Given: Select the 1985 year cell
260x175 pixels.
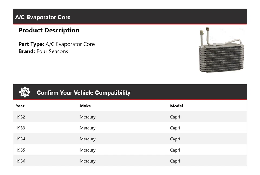Looking at the screenshot, I should (20, 150).
